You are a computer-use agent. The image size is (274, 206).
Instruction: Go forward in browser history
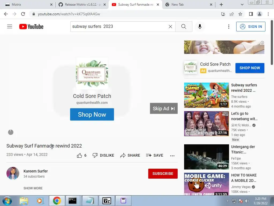(x=14, y=14)
